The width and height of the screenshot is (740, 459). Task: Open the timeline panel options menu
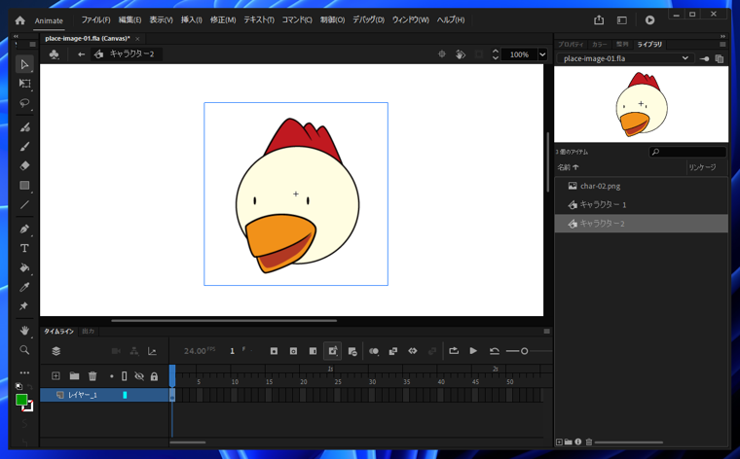click(546, 332)
